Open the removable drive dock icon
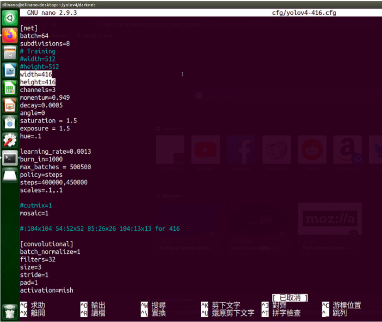This screenshot has width=382, height=322. pyautogui.click(x=10, y=176)
